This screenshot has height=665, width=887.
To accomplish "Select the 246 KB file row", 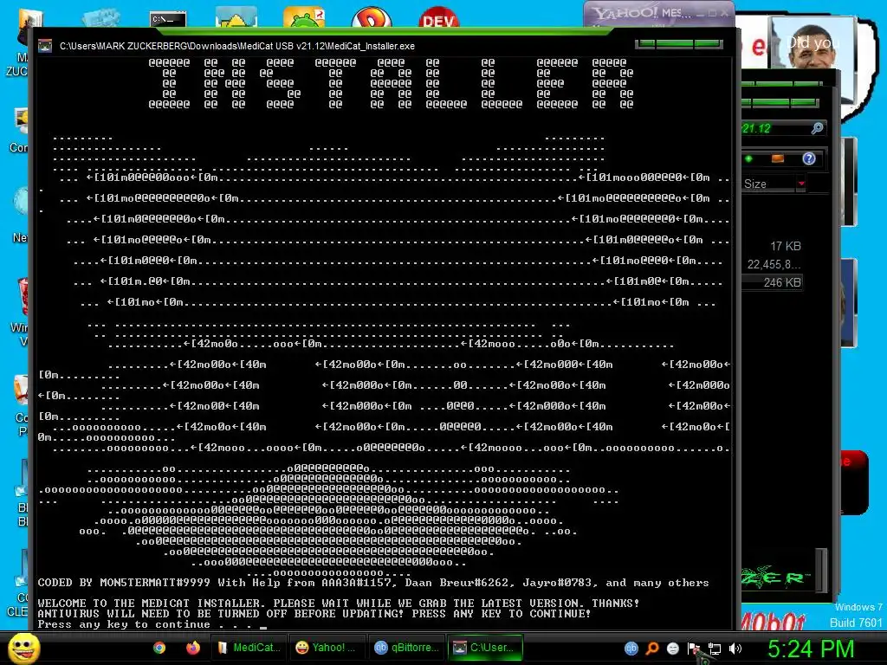I will [x=772, y=282].
